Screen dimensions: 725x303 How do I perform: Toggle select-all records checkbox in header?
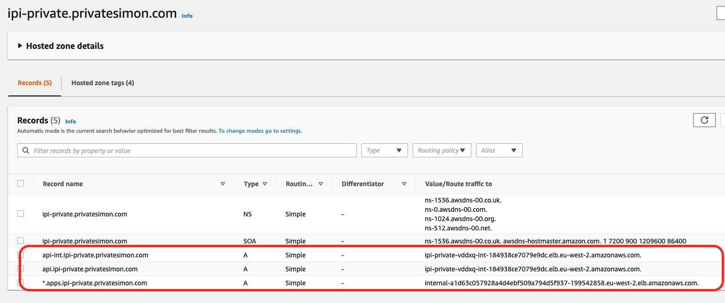[x=21, y=183]
